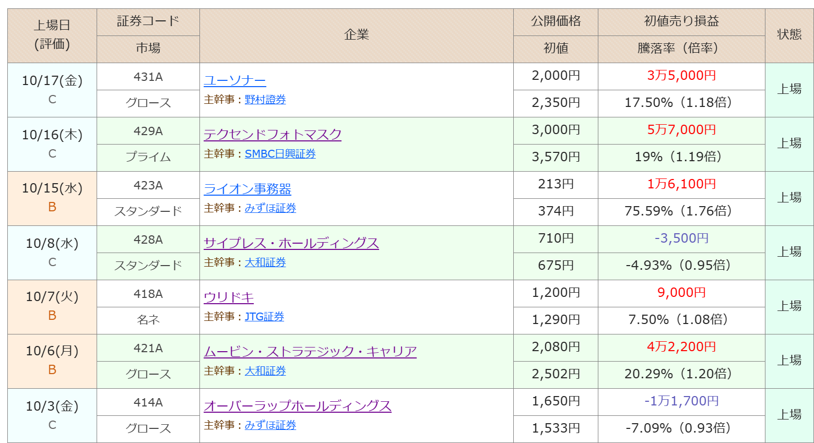The height and width of the screenshot is (443, 814).
Task: Select the -3,500円 loss value
Action: click(x=681, y=238)
